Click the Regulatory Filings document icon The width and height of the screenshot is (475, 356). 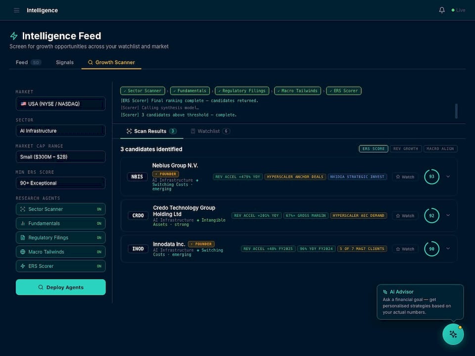(x=22, y=237)
